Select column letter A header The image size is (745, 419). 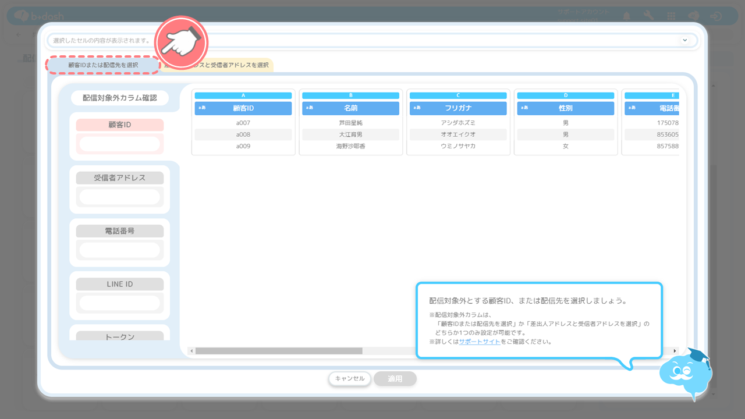coord(243,95)
